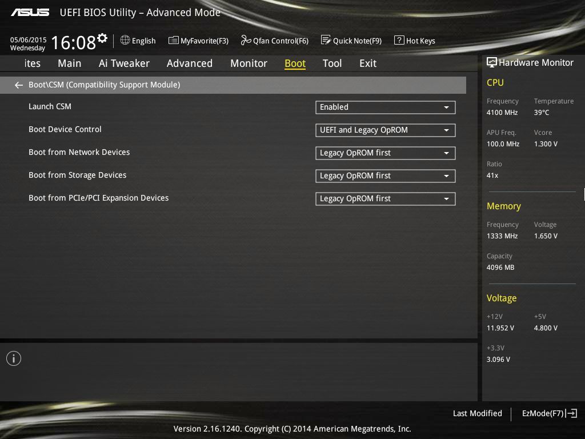Switch to the Tool tab
Viewport: 585px width, 439px height.
332,63
